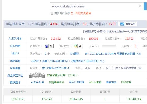Image resolution: width=147 pixels, height=104 pixels.
Task: Toggle the 更新网页缓存 checkbox
Action: click(x=52, y=13)
